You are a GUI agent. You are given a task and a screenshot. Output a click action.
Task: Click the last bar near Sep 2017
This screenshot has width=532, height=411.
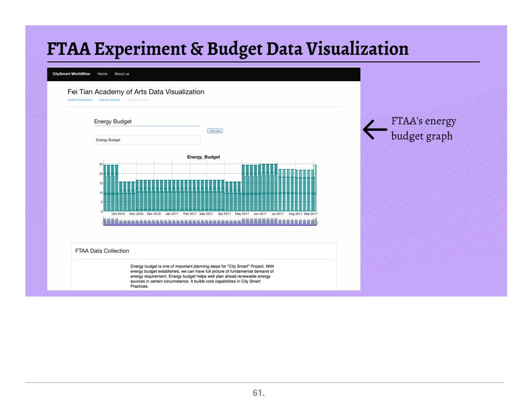[x=315, y=188]
